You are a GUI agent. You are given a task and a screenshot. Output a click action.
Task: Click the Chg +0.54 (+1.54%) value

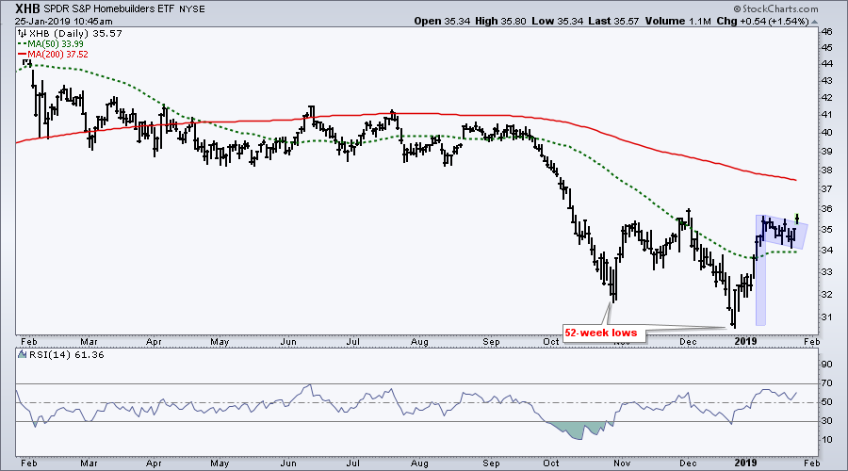[x=762, y=21]
